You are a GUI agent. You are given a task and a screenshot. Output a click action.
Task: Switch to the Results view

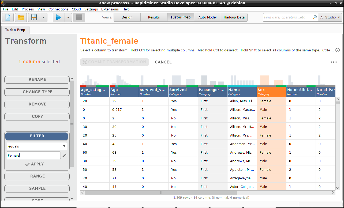click(x=154, y=17)
